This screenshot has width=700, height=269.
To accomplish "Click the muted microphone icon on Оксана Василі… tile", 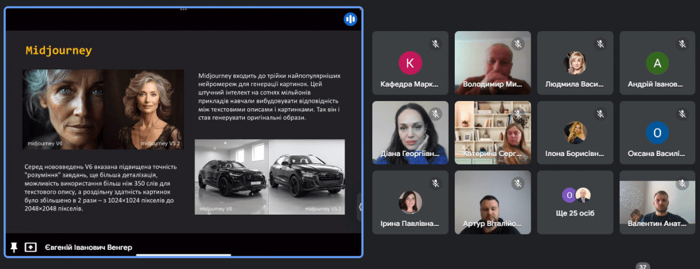I will 683,114.
